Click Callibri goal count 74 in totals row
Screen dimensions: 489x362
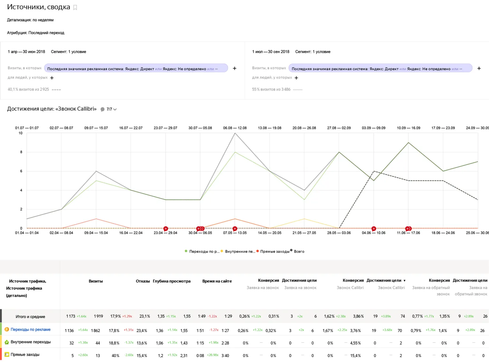403,316
